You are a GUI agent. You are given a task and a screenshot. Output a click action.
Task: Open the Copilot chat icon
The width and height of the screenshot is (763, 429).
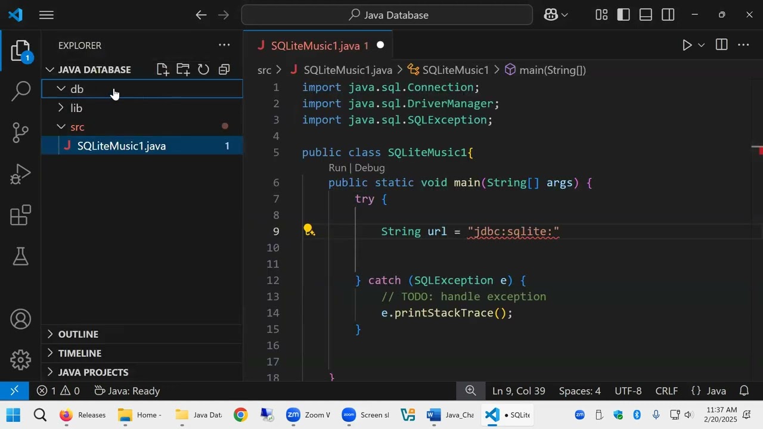coord(551,15)
